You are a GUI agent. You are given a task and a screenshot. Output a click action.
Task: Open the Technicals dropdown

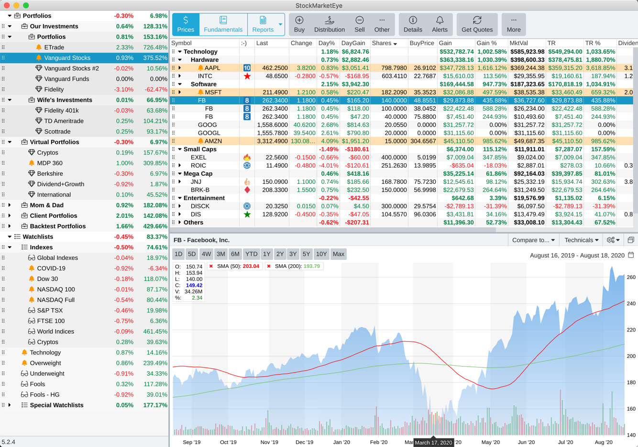click(x=581, y=240)
